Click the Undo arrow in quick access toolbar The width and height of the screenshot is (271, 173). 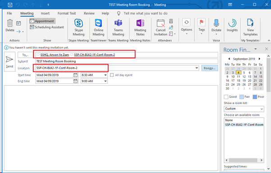tap(18, 5)
